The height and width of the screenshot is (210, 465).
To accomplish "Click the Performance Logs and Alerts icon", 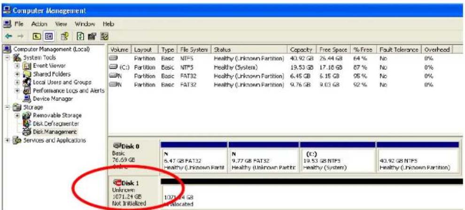I will pyautogui.click(x=27, y=90).
